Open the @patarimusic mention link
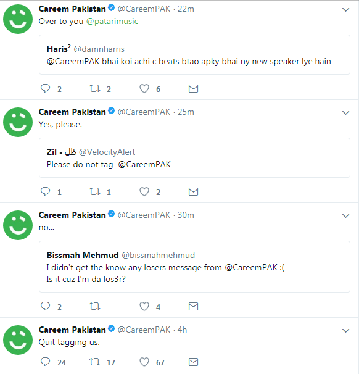Image resolution: width=359 pixels, height=374 pixels. [112, 21]
